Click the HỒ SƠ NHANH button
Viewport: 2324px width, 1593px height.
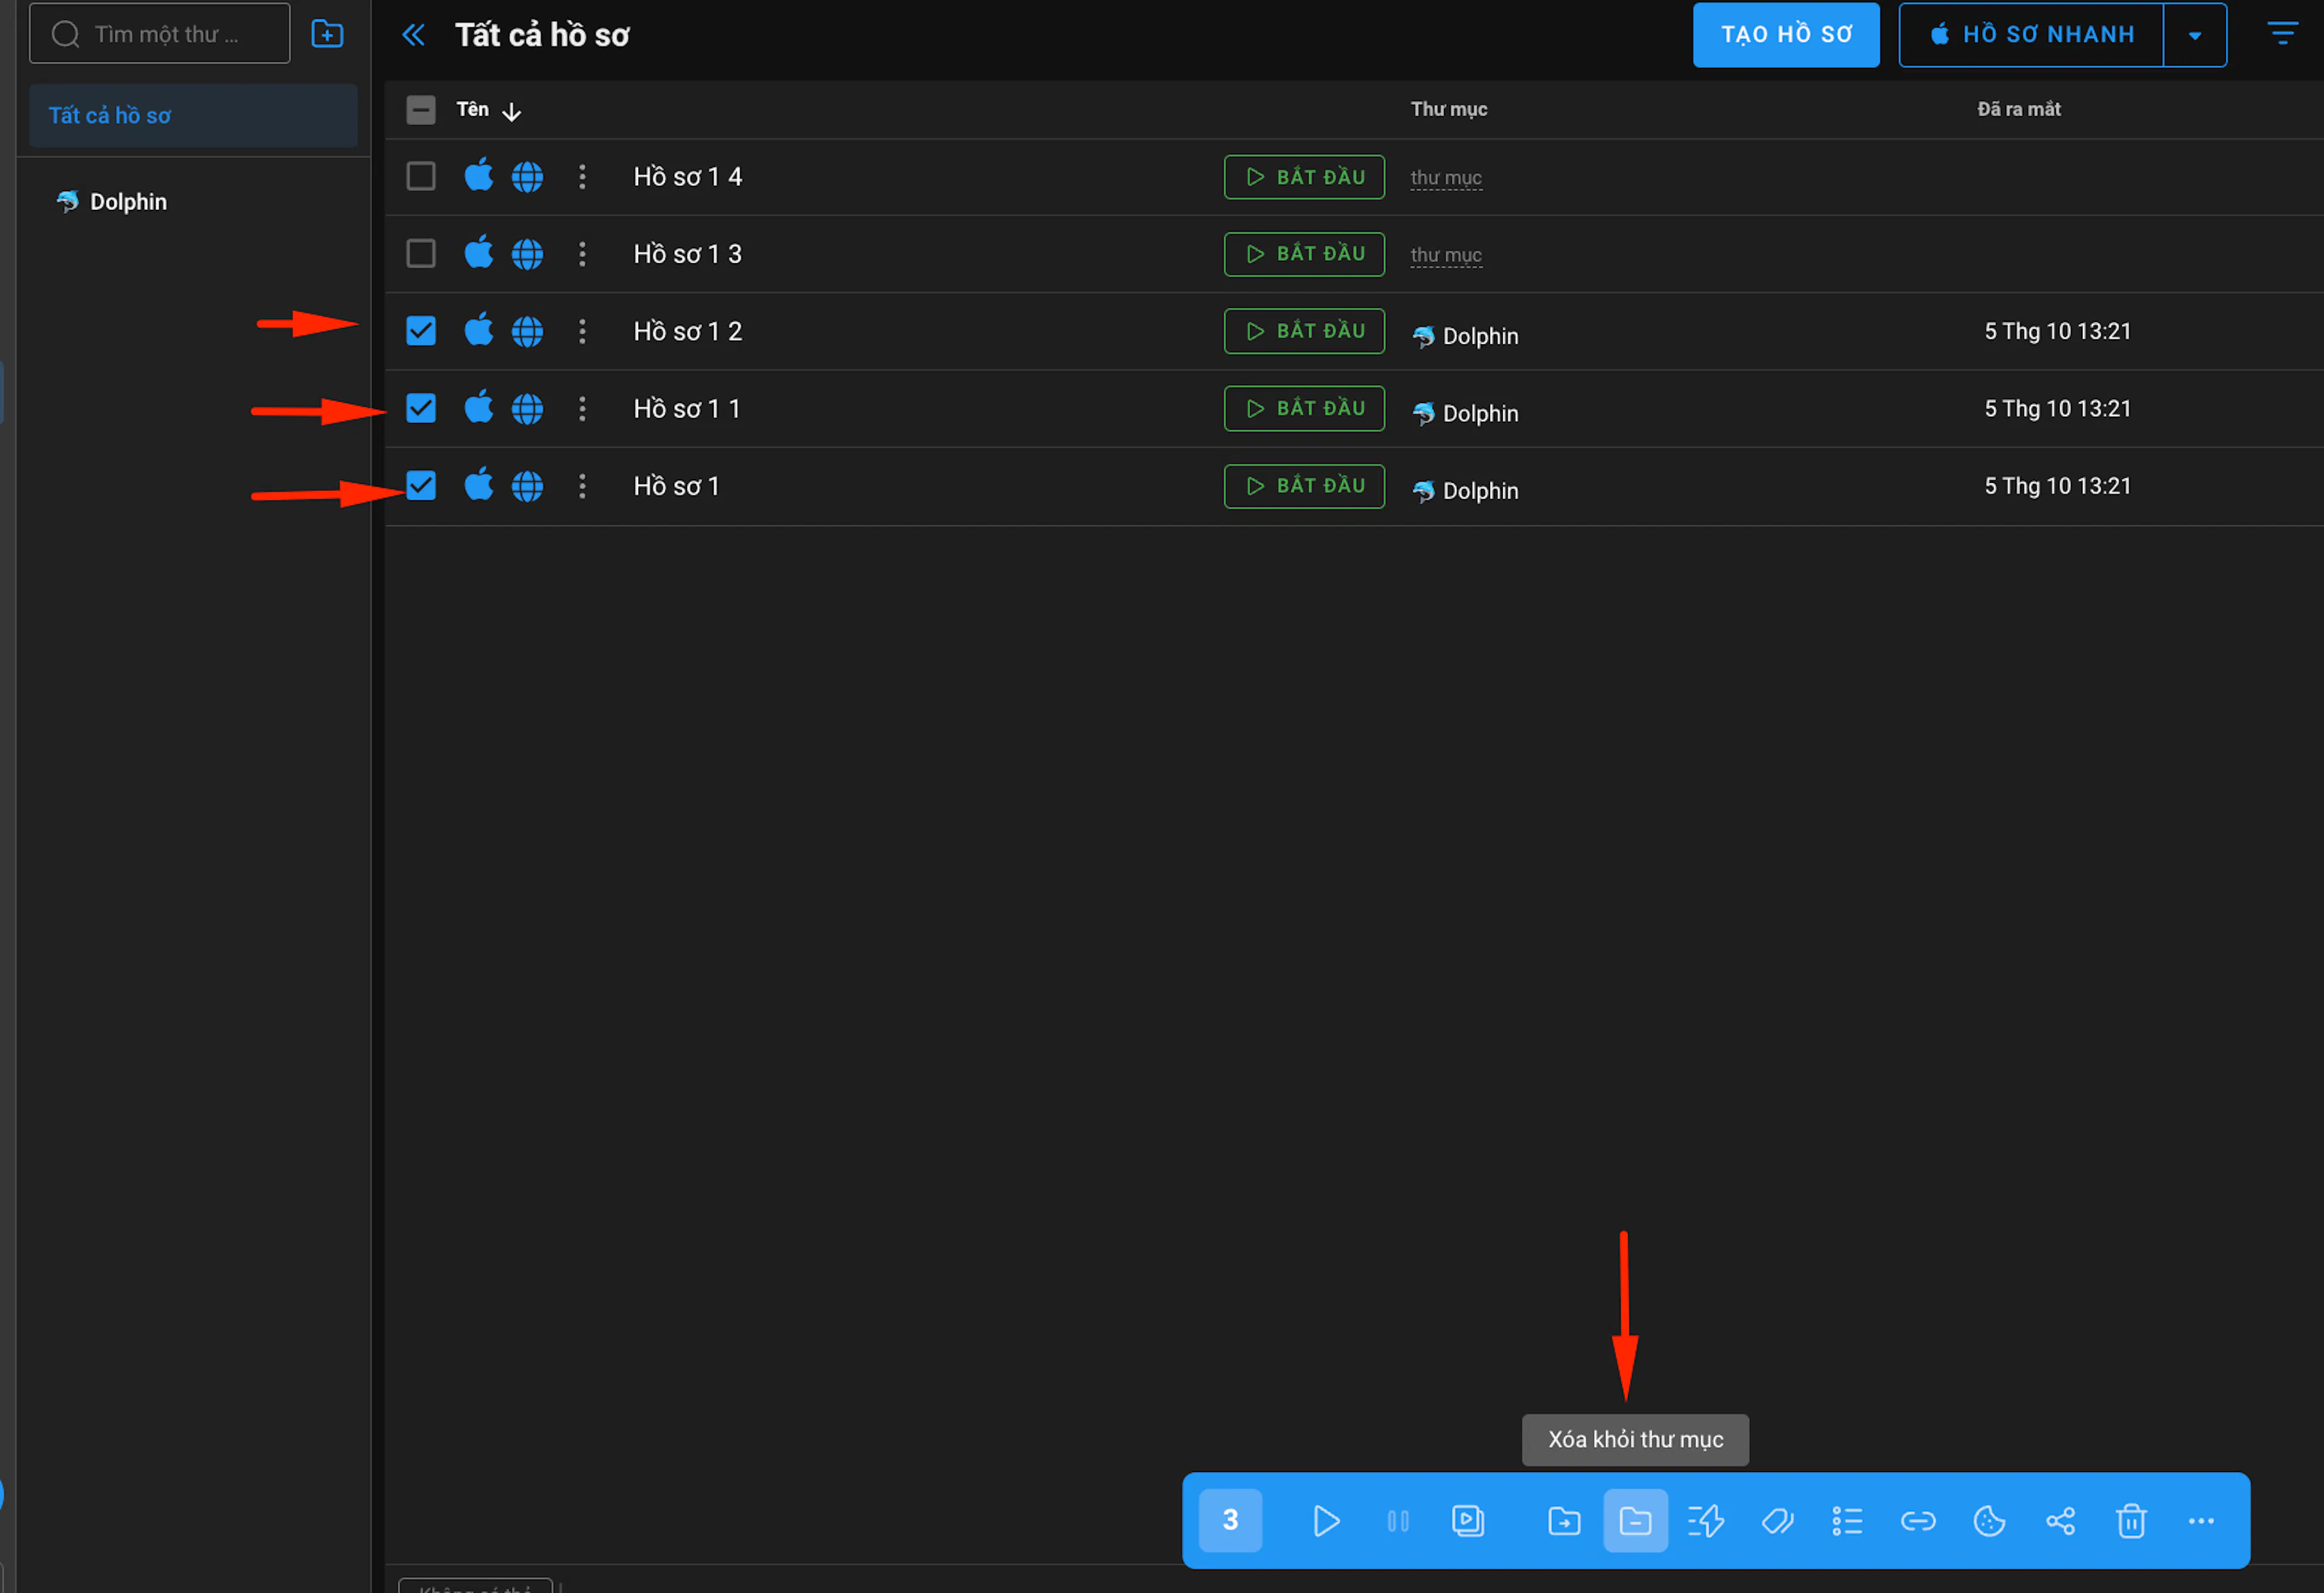pyautogui.click(x=2031, y=35)
